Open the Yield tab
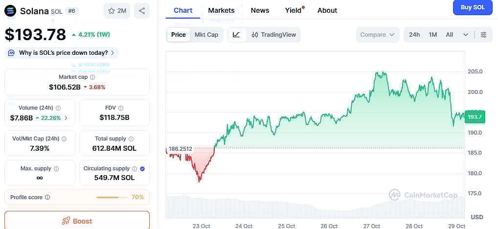 click(294, 10)
